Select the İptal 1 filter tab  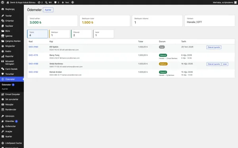pyautogui.click(x=104, y=34)
